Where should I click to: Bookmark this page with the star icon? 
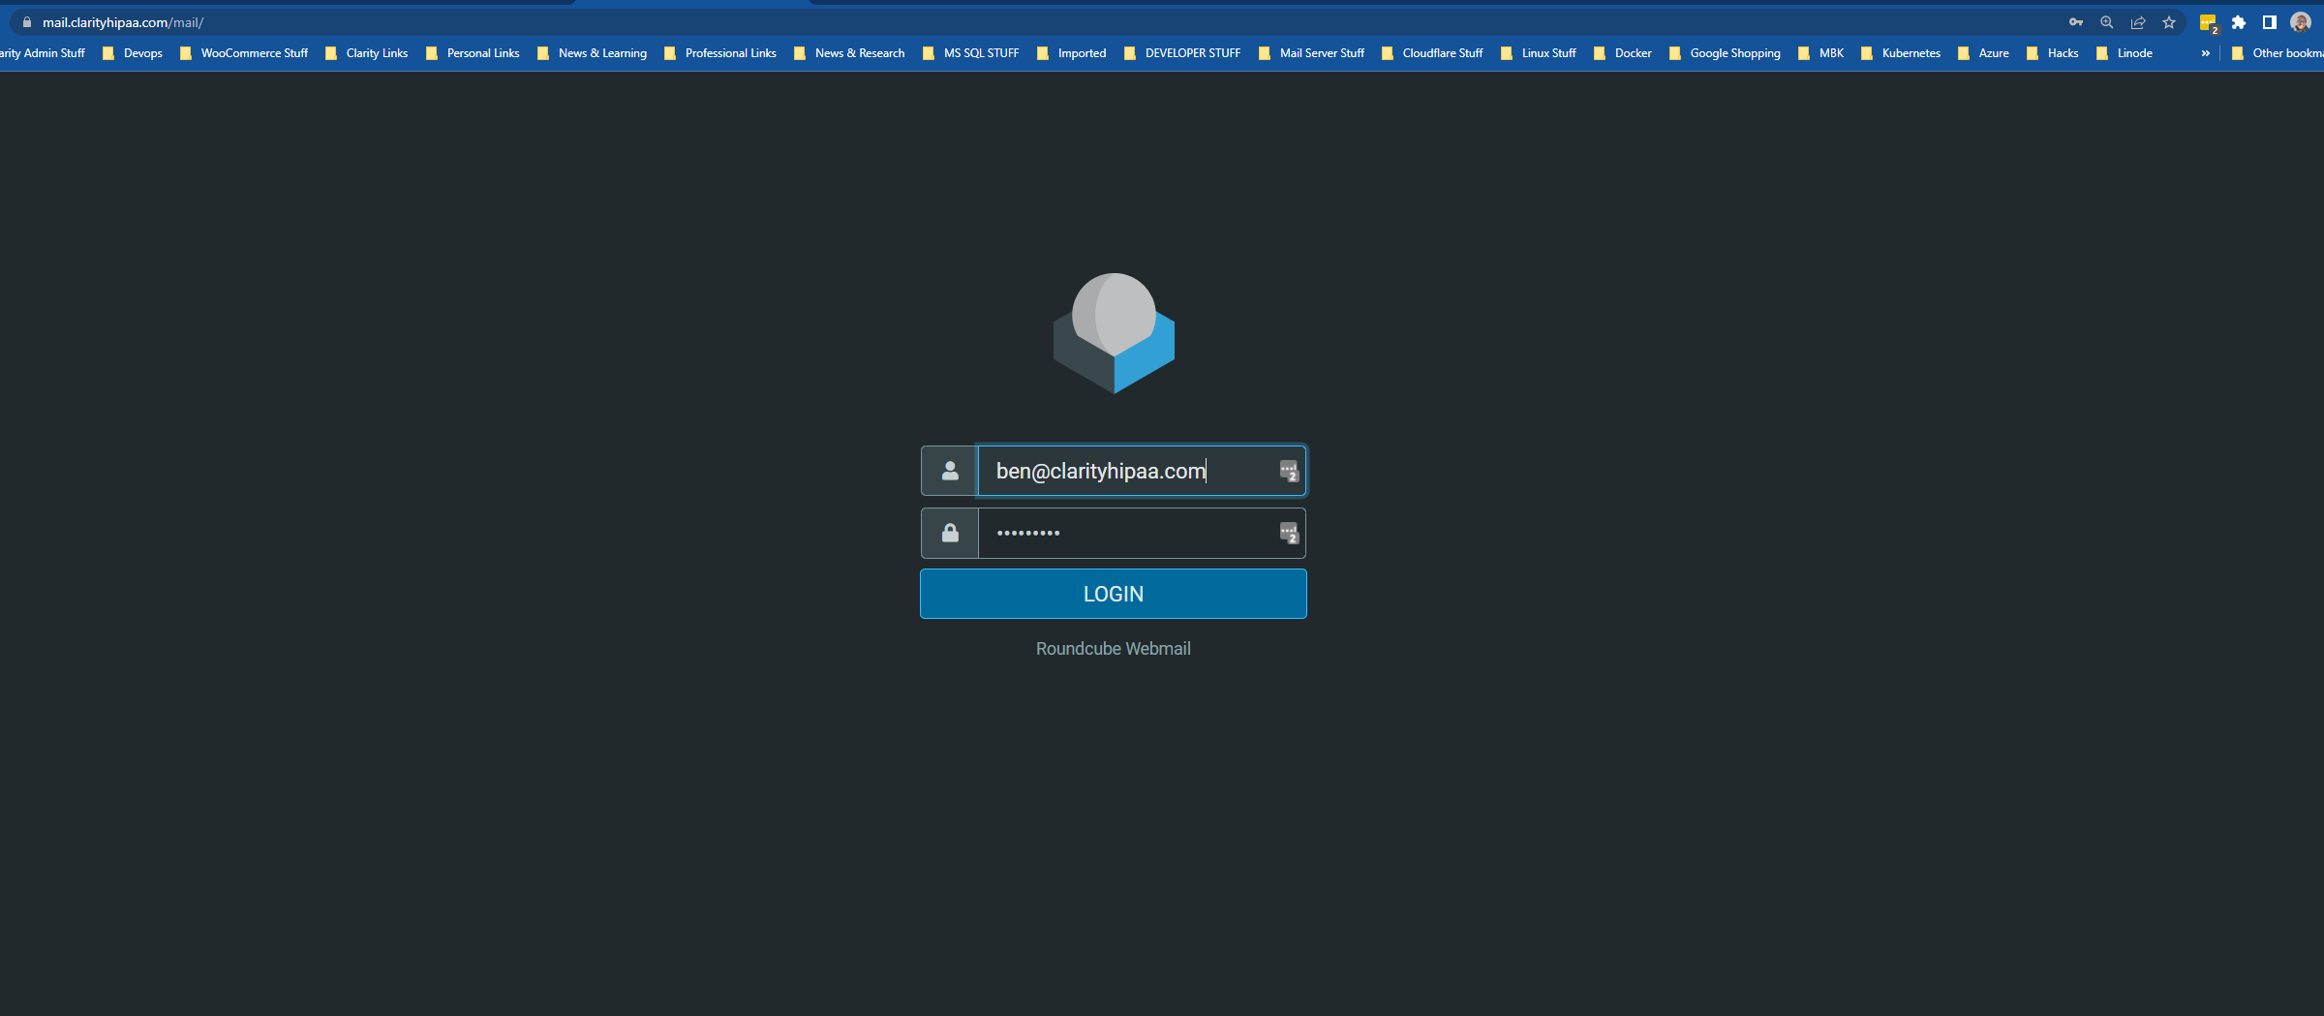tap(2169, 22)
